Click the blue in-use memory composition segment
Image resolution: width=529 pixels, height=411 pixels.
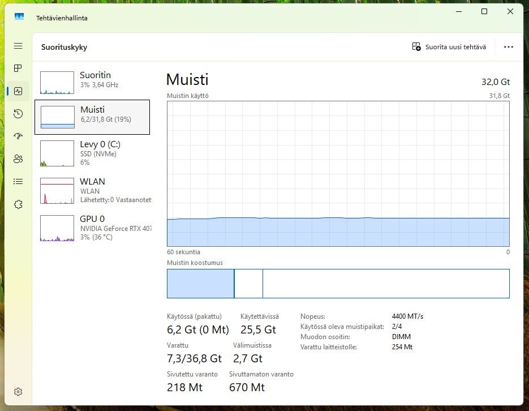coord(200,284)
